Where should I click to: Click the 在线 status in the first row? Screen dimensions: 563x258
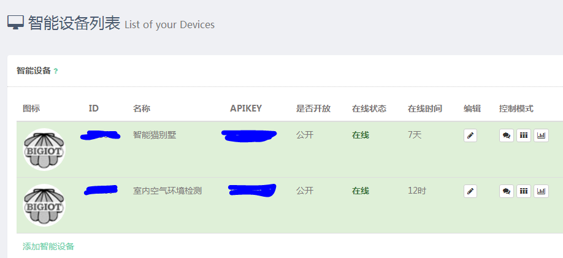pos(361,135)
